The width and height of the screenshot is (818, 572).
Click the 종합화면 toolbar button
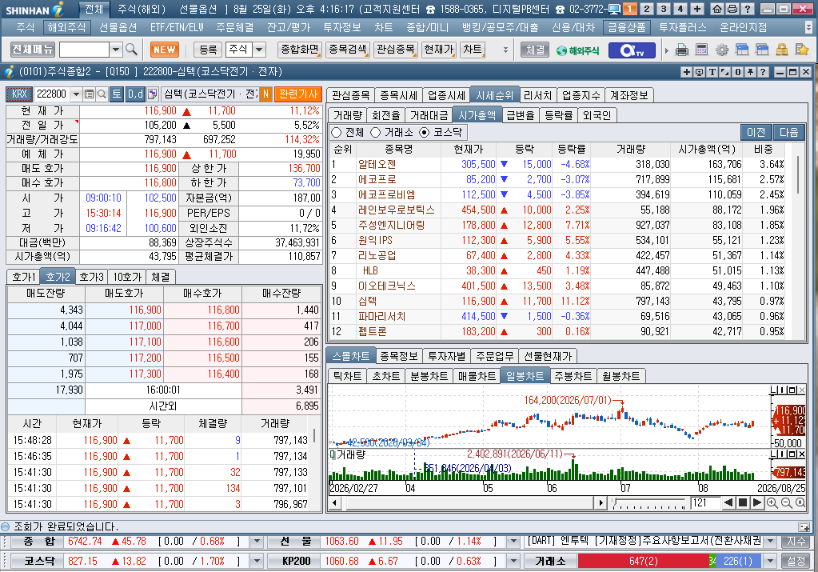click(x=299, y=50)
